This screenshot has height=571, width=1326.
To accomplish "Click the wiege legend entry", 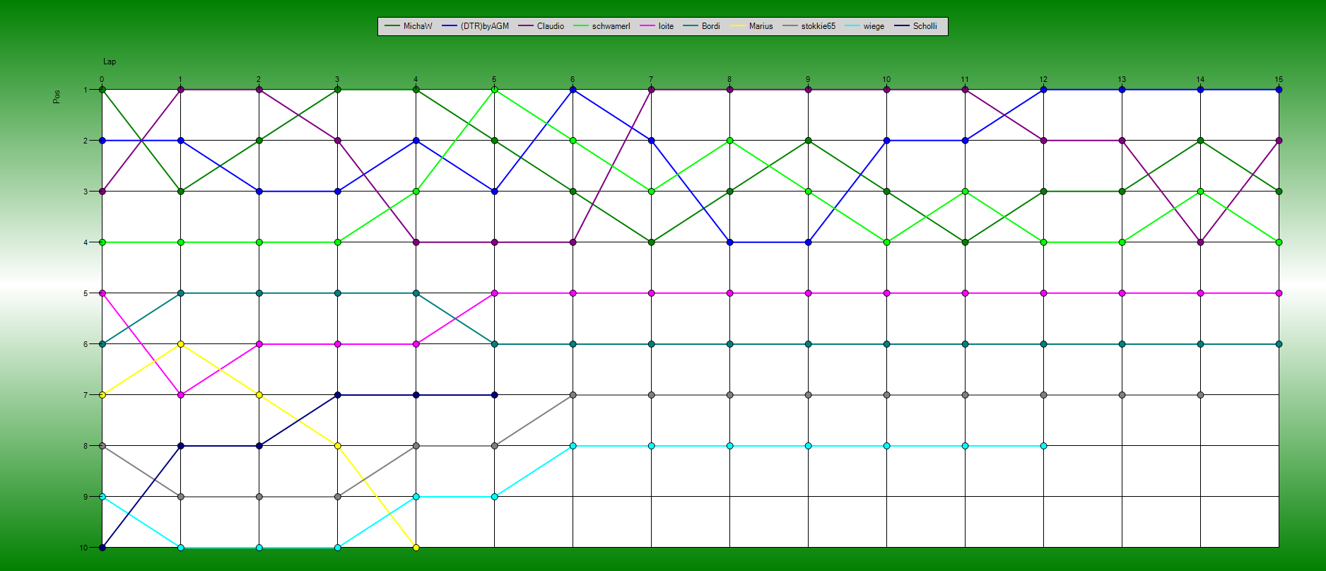I will [x=874, y=26].
